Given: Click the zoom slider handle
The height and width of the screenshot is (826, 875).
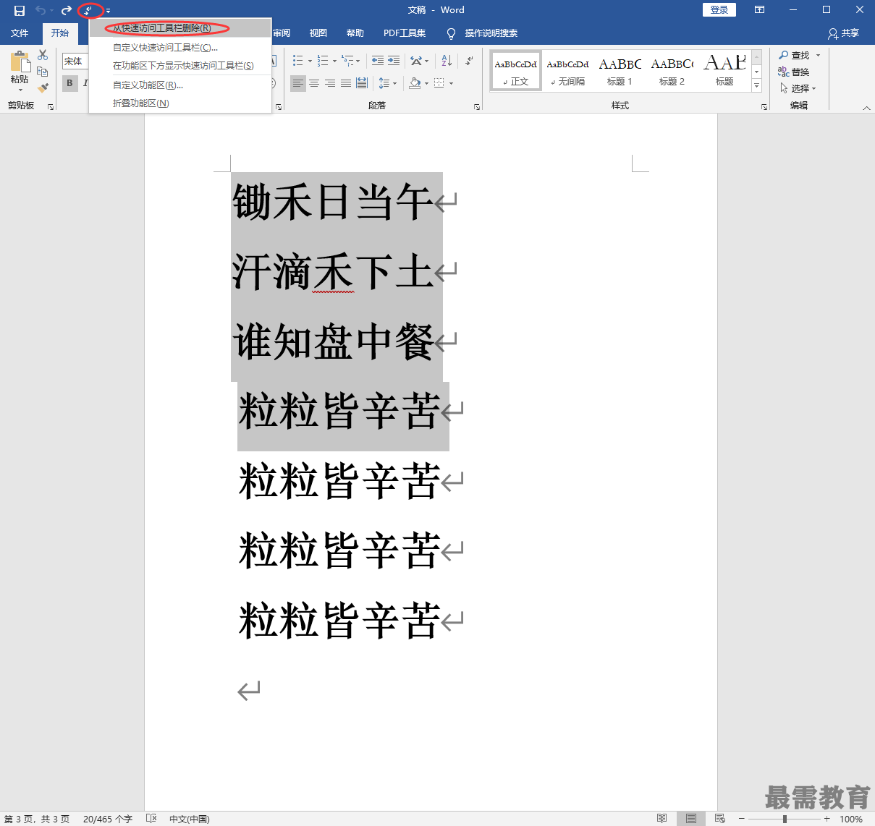Looking at the screenshot, I should coord(785,819).
